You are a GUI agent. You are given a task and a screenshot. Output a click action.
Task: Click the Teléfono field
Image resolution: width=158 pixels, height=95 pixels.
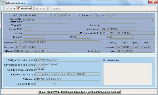coord(34,37)
